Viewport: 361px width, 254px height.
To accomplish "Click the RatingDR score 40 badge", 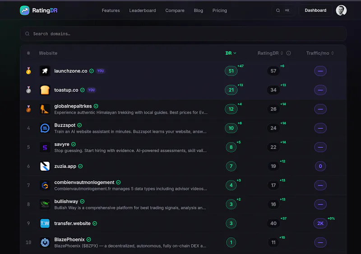I will [x=273, y=223].
